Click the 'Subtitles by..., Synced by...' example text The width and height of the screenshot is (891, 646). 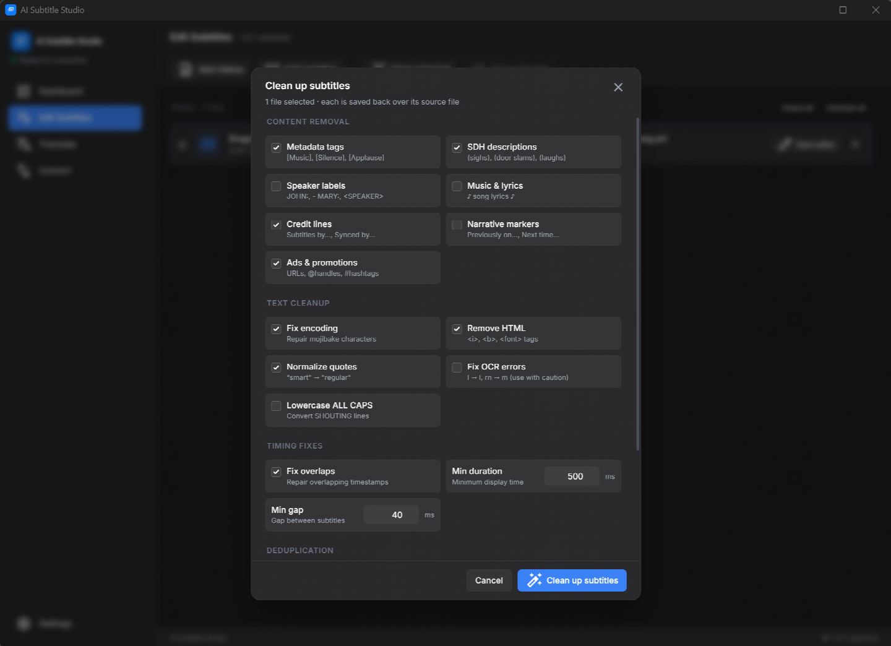tap(330, 235)
